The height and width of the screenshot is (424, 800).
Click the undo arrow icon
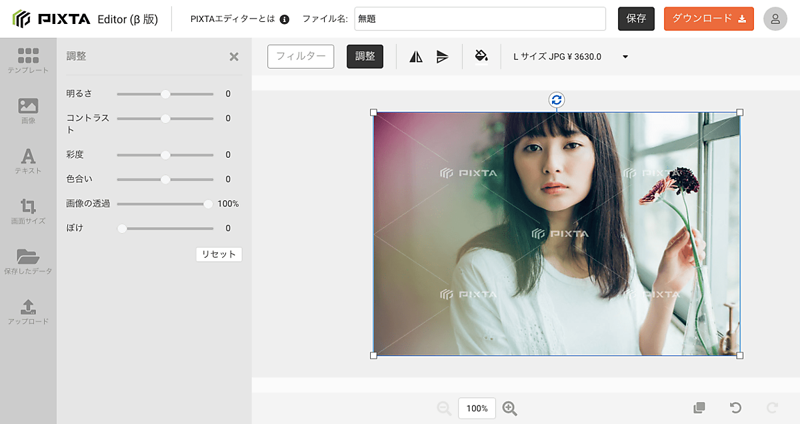(x=735, y=408)
